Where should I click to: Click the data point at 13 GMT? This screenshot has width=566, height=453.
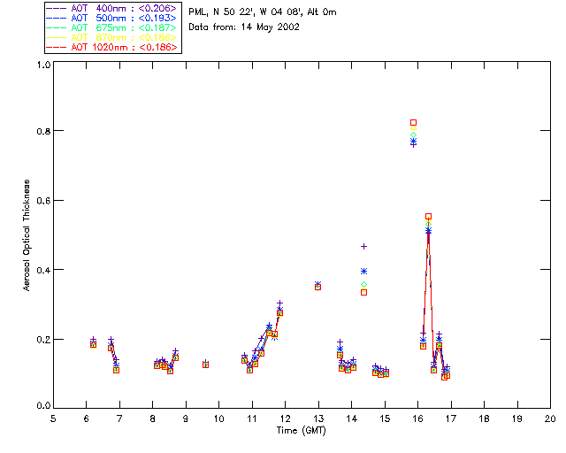tap(317, 287)
